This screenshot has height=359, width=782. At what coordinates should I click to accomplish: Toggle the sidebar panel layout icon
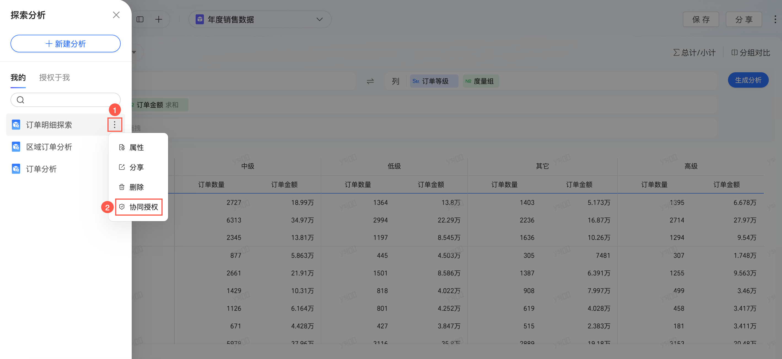click(x=140, y=19)
